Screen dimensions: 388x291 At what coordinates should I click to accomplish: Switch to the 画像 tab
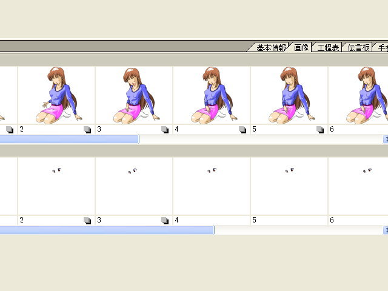[301, 47]
